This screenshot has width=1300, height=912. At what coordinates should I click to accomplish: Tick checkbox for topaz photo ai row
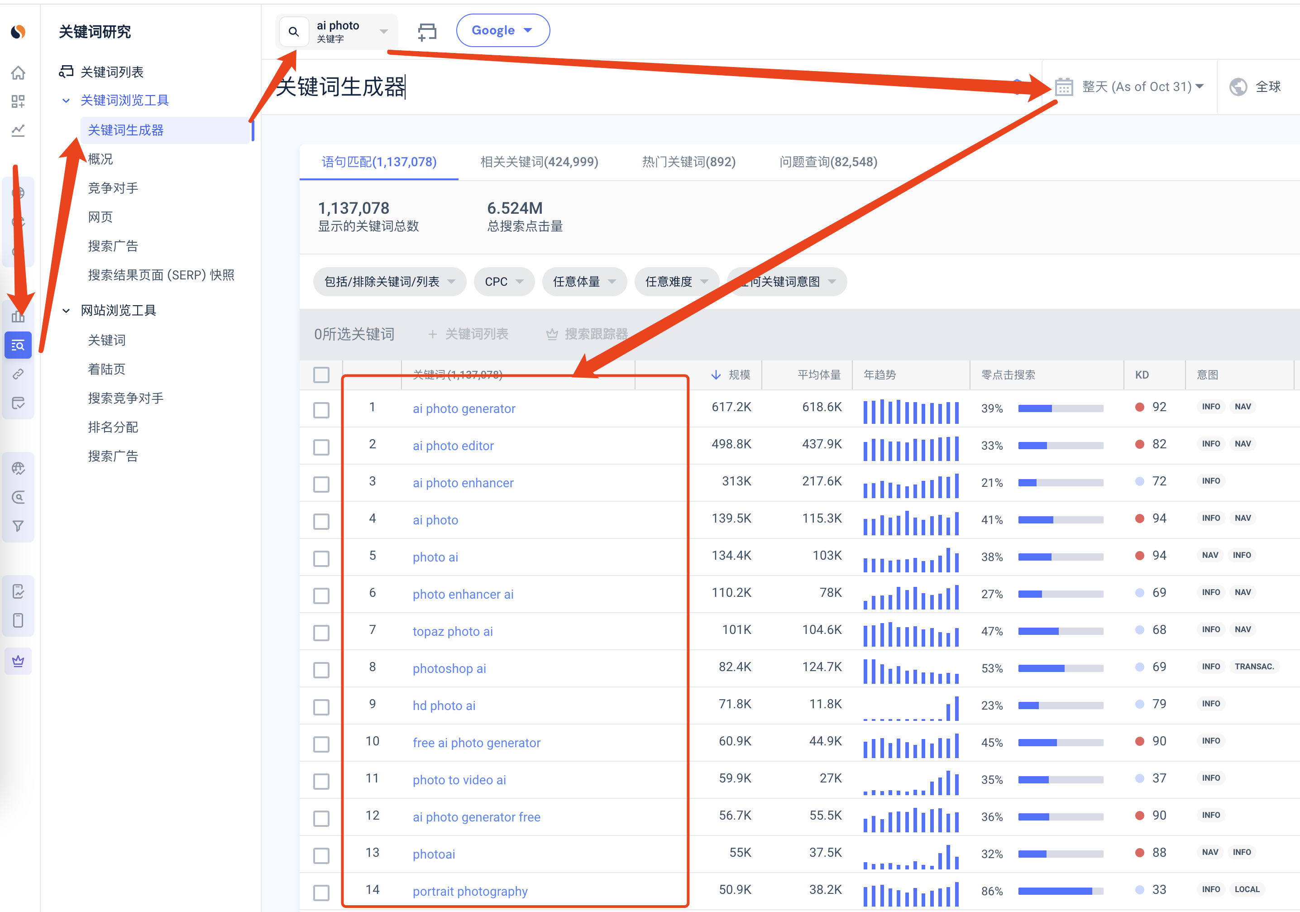click(x=321, y=632)
